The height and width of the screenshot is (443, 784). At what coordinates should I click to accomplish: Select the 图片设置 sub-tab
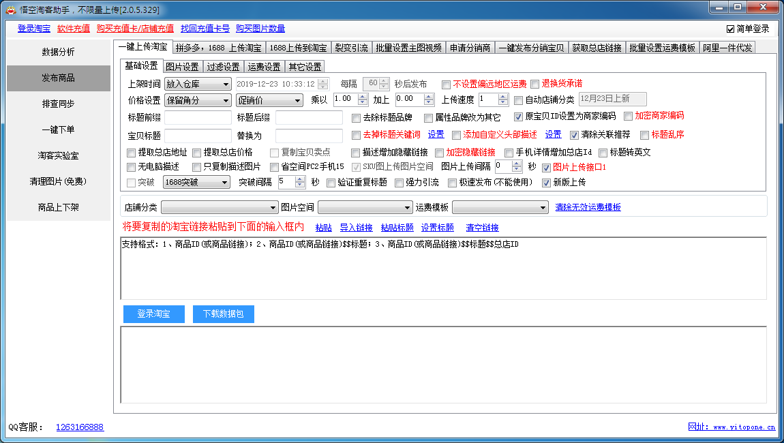[182, 67]
